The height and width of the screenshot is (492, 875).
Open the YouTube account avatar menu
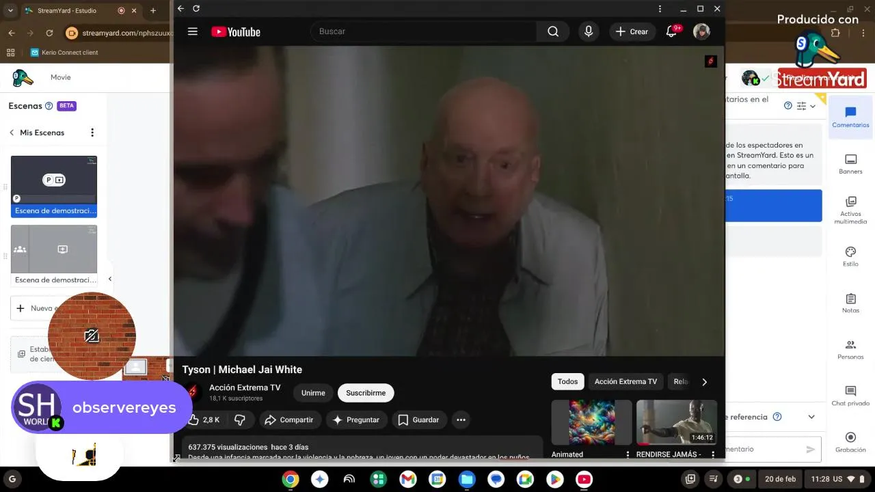[701, 31]
